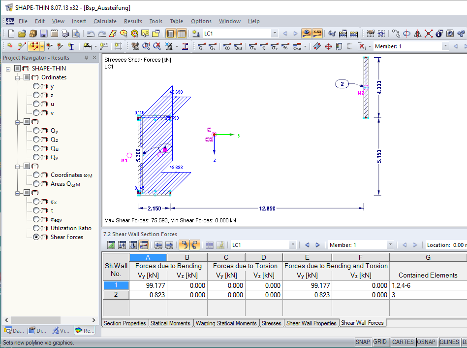Viewport: 467px width, 348px height.
Task: Activate the Set new polyline tool
Action: pyautogui.click(x=35, y=47)
